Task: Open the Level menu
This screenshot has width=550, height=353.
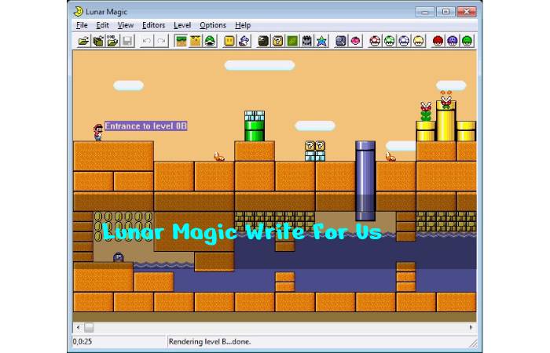Action: tap(182, 25)
